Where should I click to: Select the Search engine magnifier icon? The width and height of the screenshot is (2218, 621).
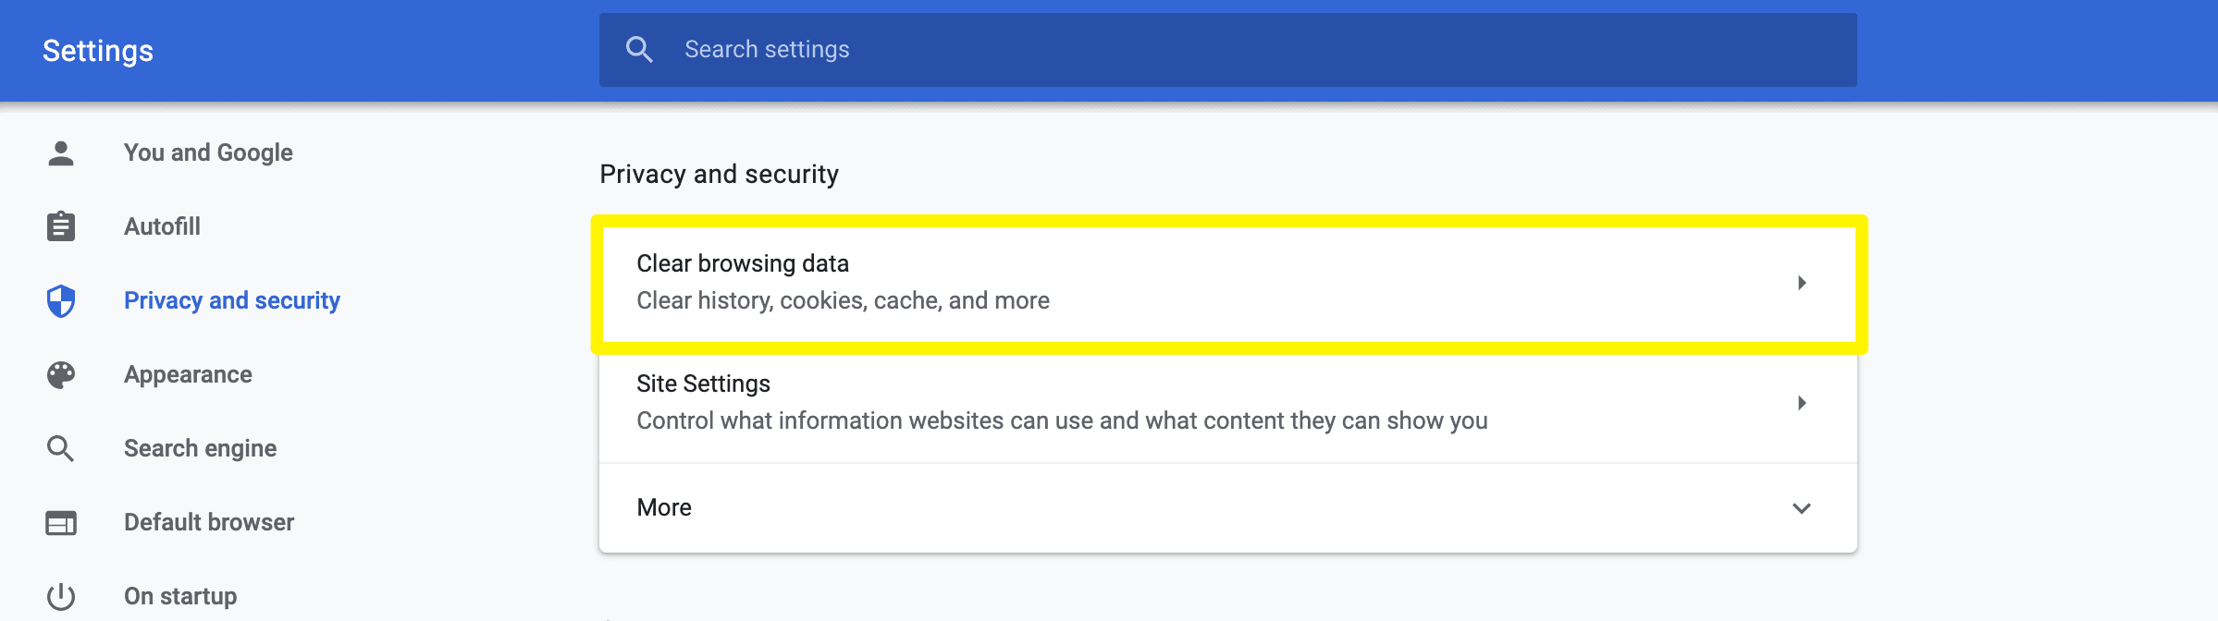point(60,448)
